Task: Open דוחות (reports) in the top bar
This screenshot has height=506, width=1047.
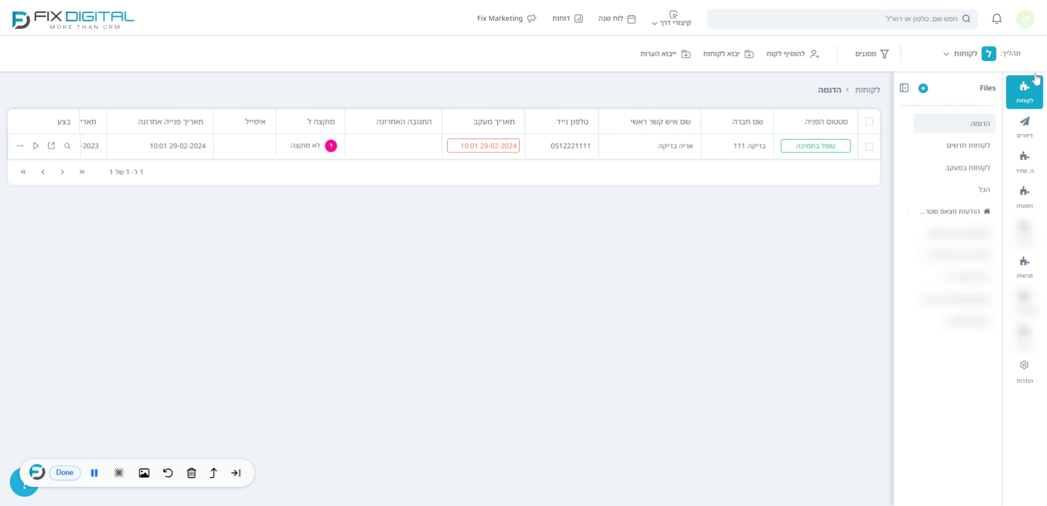Action: click(568, 19)
